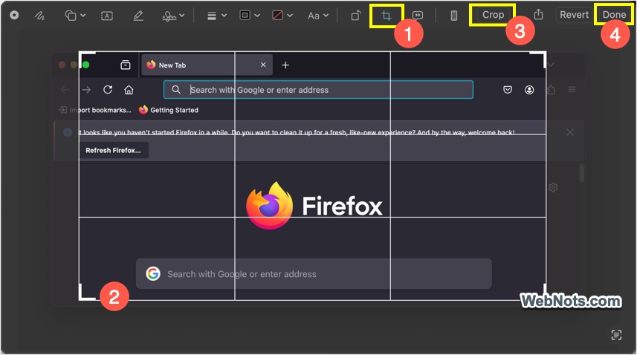The height and width of the screenshot is (355, 637).
Task: Open the Firefox hamburger menu
Action: 572,89
